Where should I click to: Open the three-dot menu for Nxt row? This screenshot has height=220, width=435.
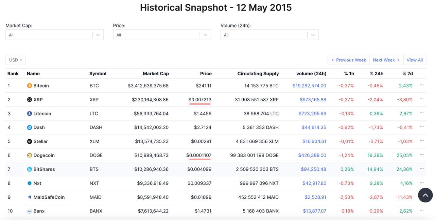[422, 182]
